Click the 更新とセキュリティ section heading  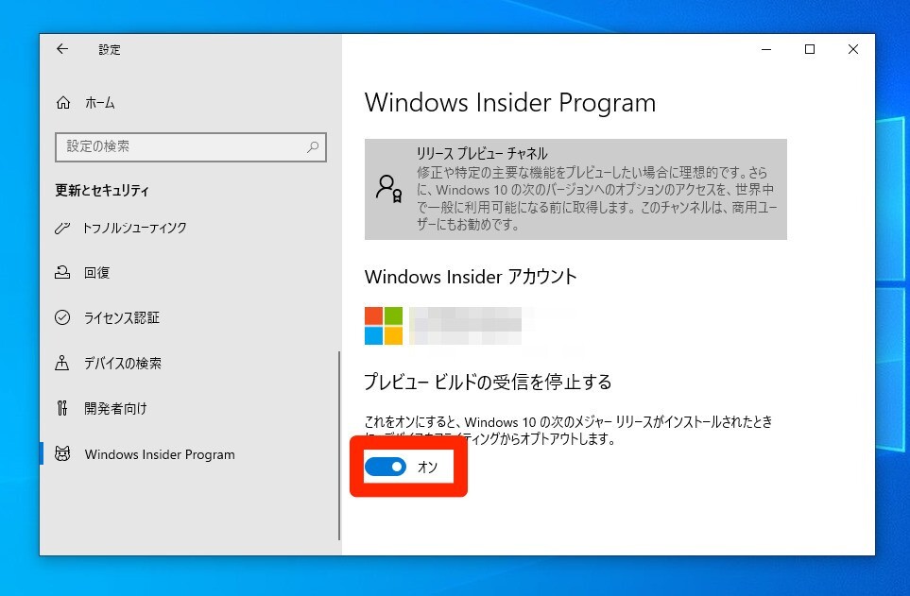(102, 191)
